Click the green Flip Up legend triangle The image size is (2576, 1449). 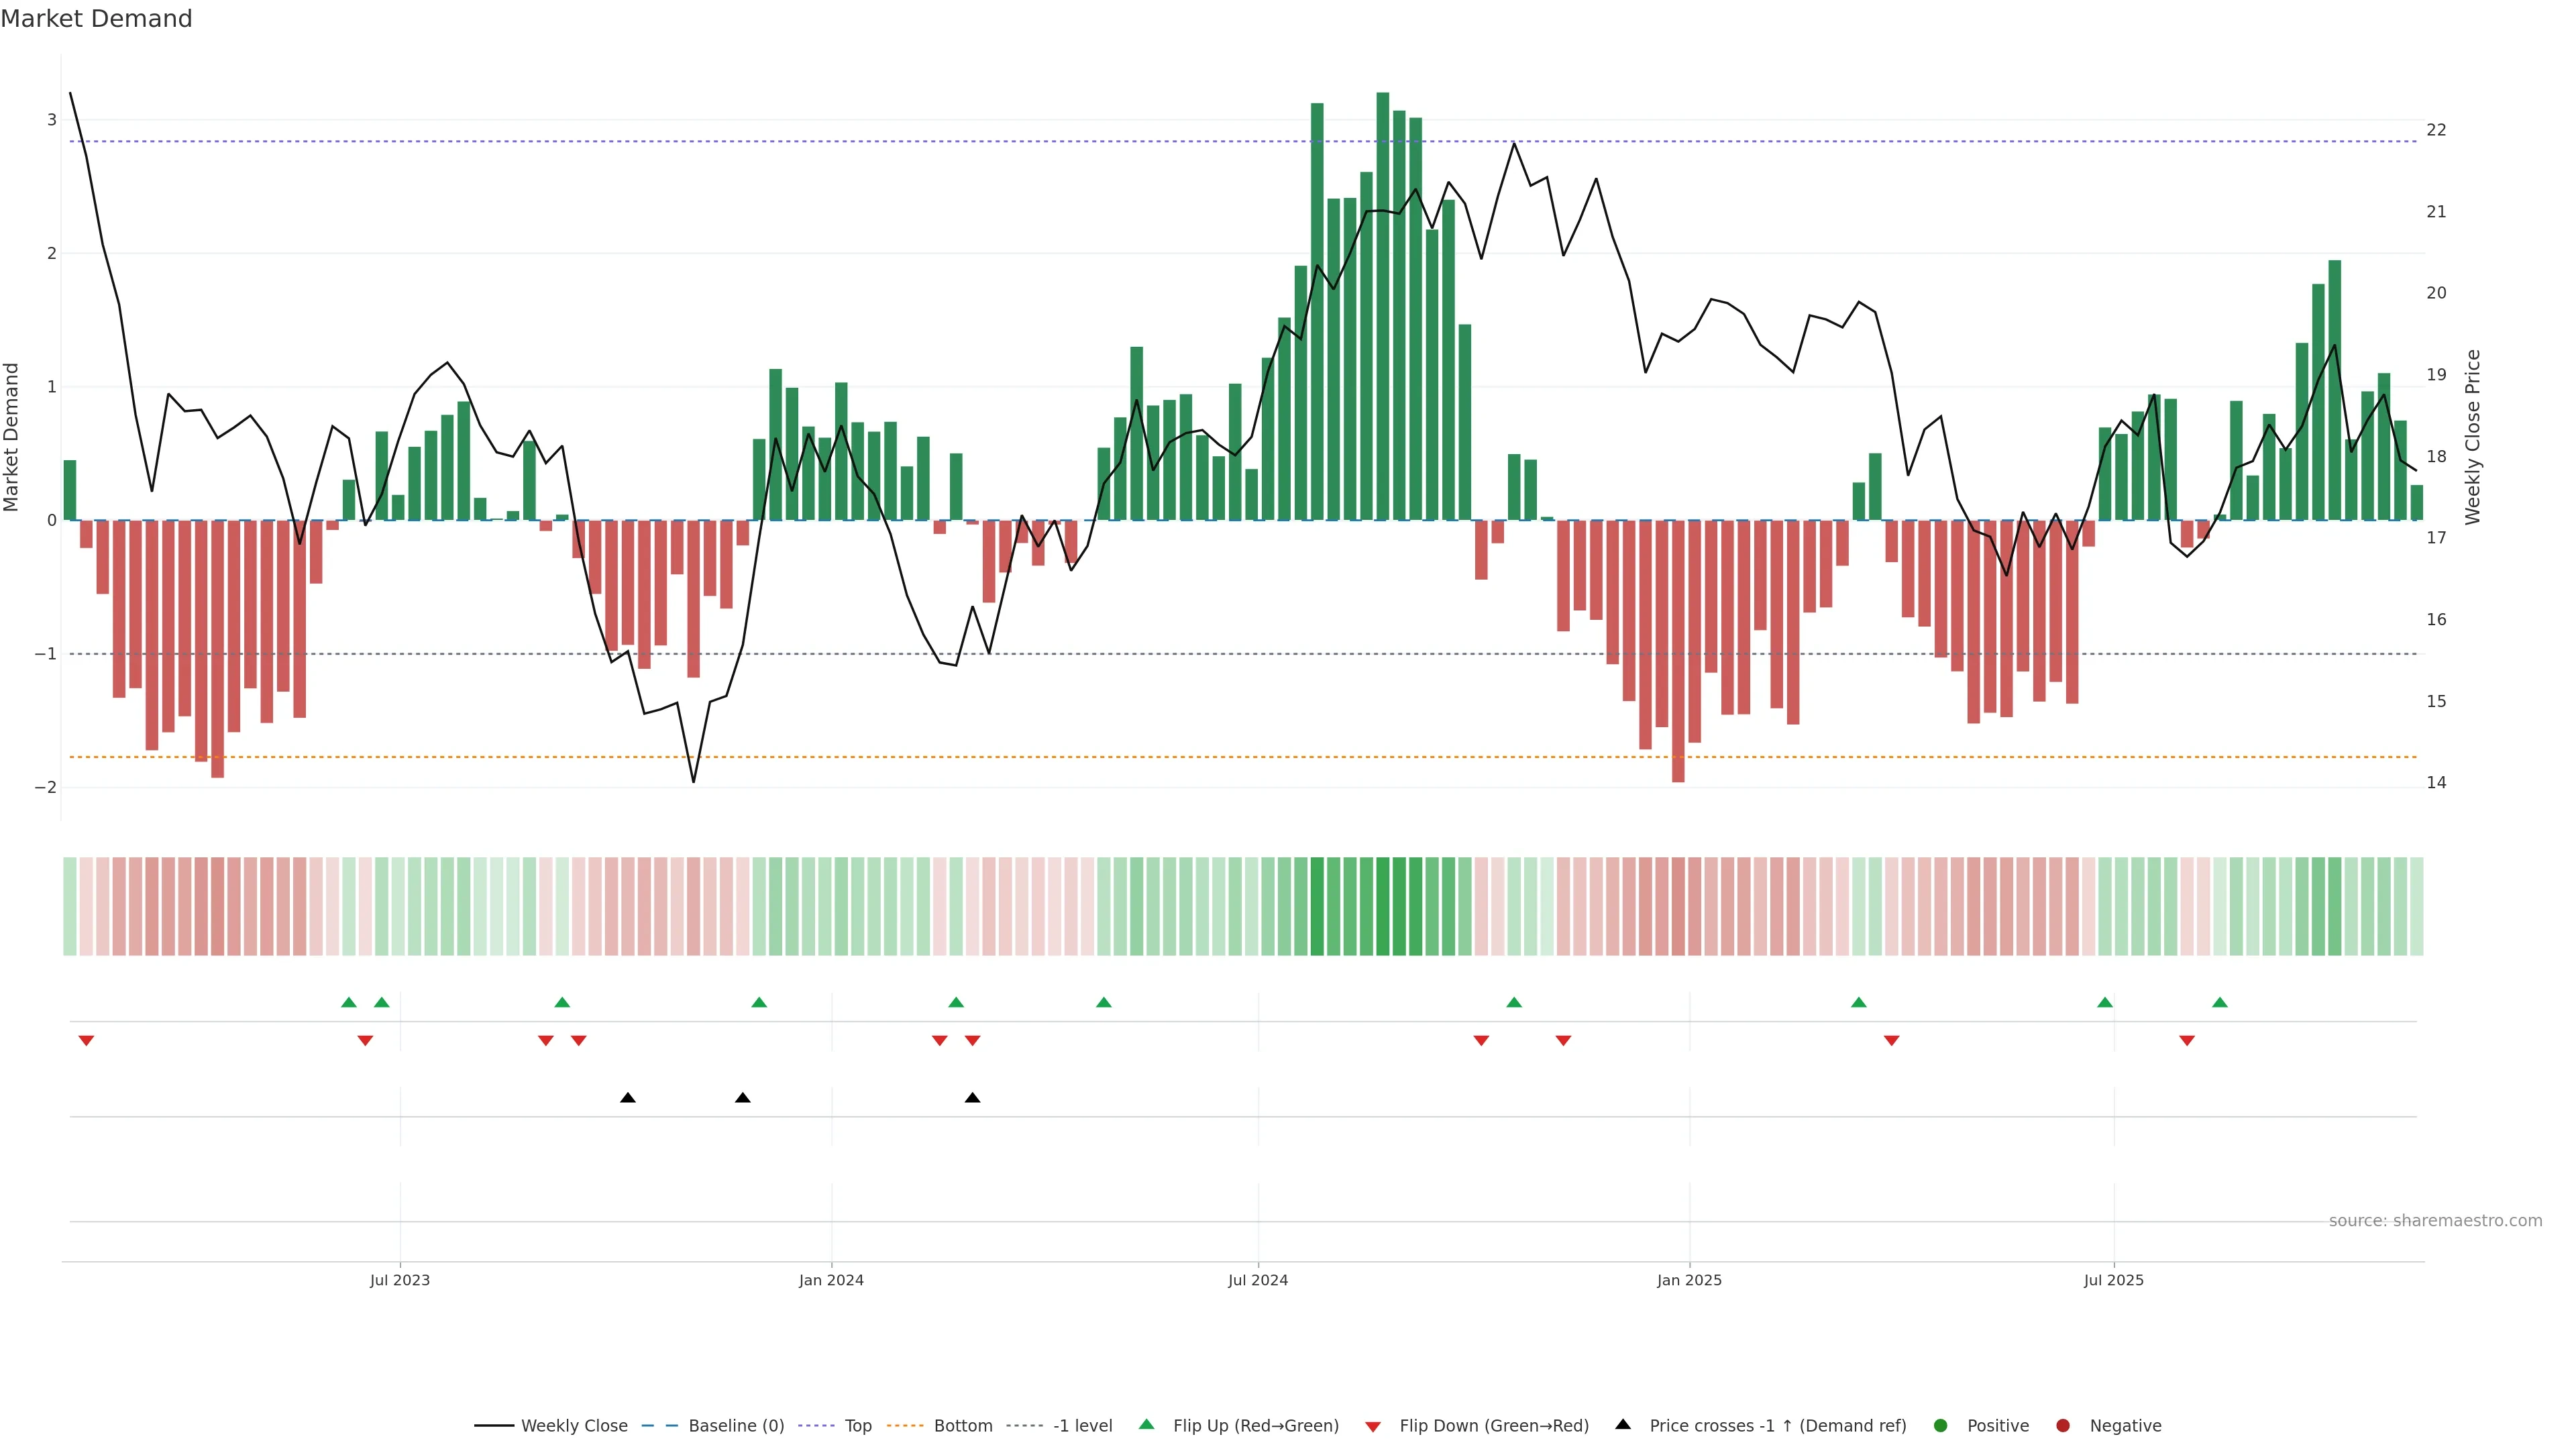pos(1146,1424)
